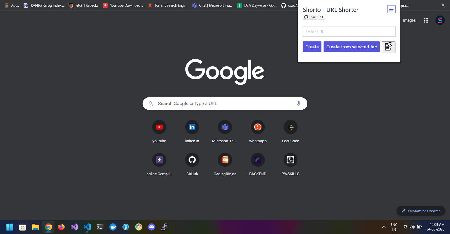
Task: Open the youtube shortcut
Action: 159,131
